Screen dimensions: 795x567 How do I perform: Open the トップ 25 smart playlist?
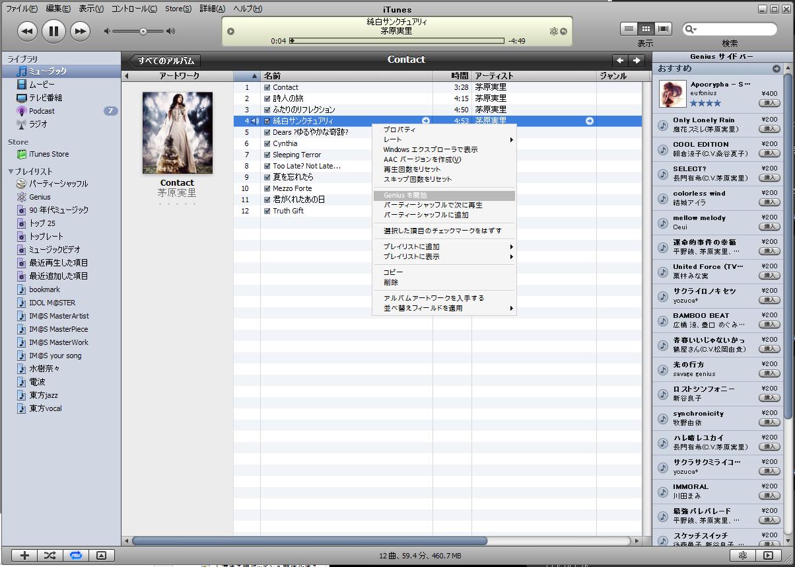coord(60,223)
